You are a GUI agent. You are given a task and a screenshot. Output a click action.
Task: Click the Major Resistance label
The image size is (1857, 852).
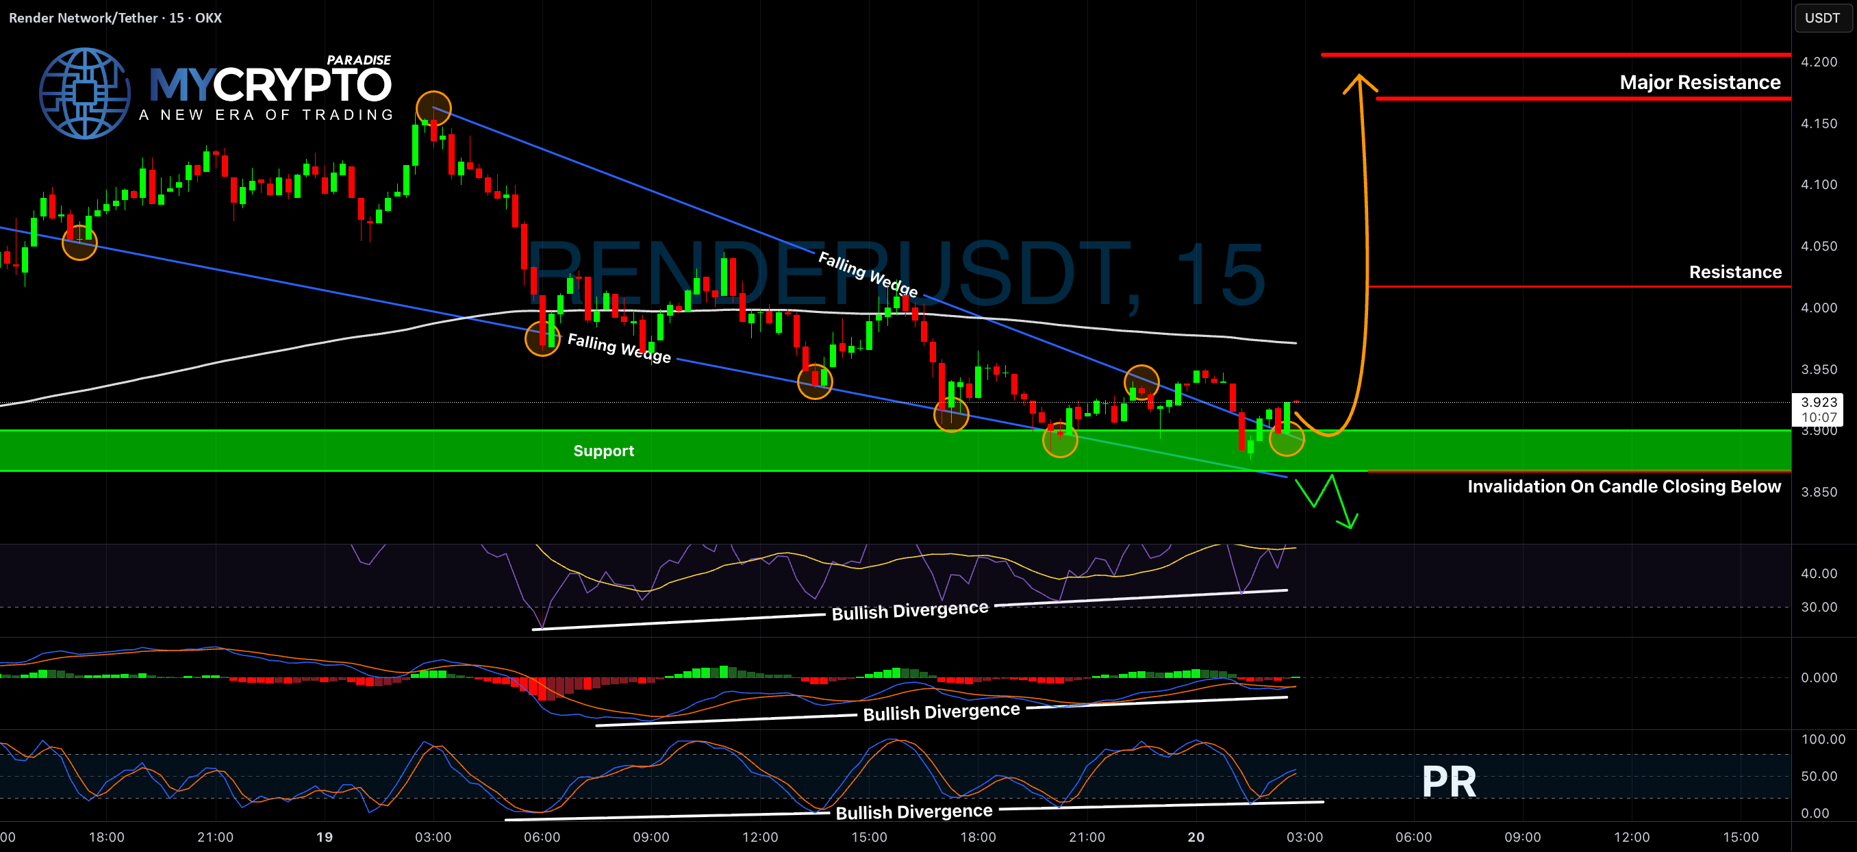pyautogui.click(x=1700, y=82)
